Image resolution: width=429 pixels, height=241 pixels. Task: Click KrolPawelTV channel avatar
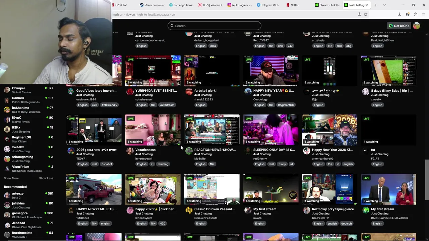(307, 210)
